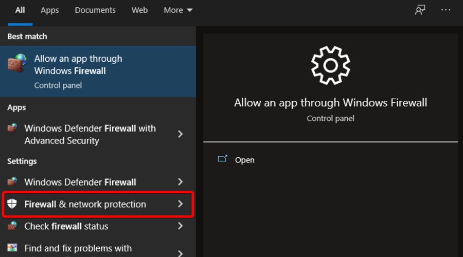Switch to the Documents search tab

tap(95, 10)
